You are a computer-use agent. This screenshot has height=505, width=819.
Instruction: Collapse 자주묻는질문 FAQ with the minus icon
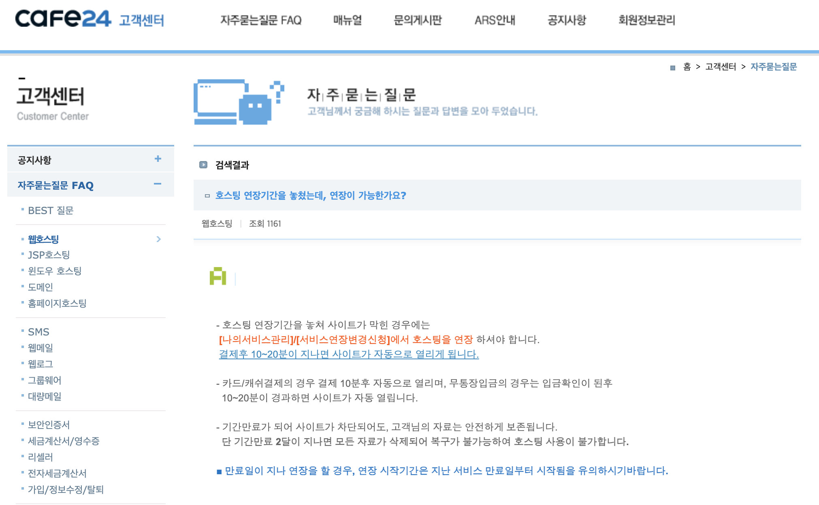click(158, 184)
